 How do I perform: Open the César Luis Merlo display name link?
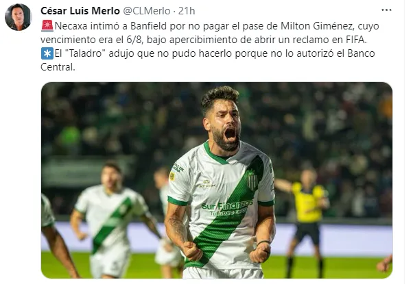point(80,11)
